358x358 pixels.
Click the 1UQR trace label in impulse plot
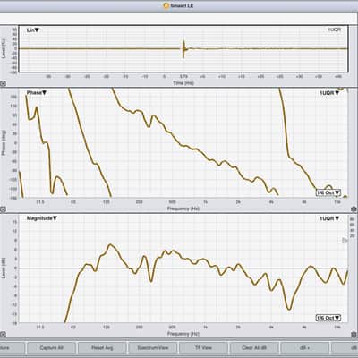coord(334,30)
